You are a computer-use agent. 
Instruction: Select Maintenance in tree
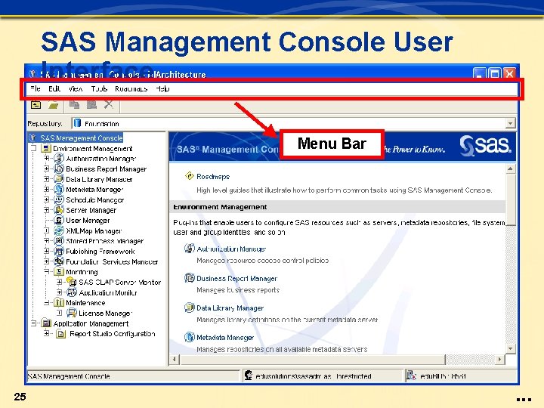(85, 302)
